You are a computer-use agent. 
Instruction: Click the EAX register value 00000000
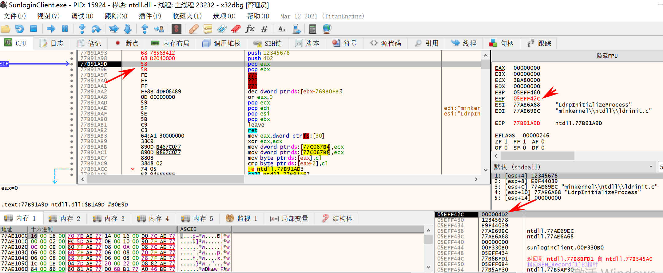[527, 68]
